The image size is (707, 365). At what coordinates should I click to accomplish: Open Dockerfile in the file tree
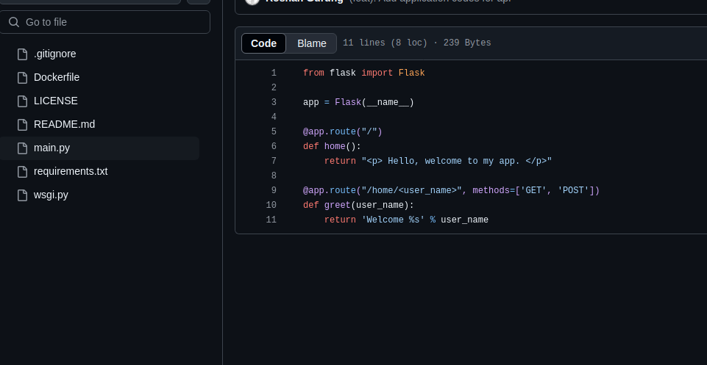pyautogui.click(x=57, y=77)
